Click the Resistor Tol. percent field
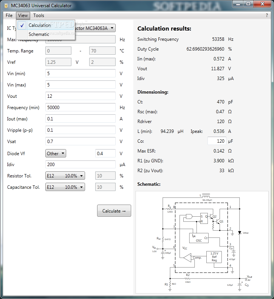 105,176
